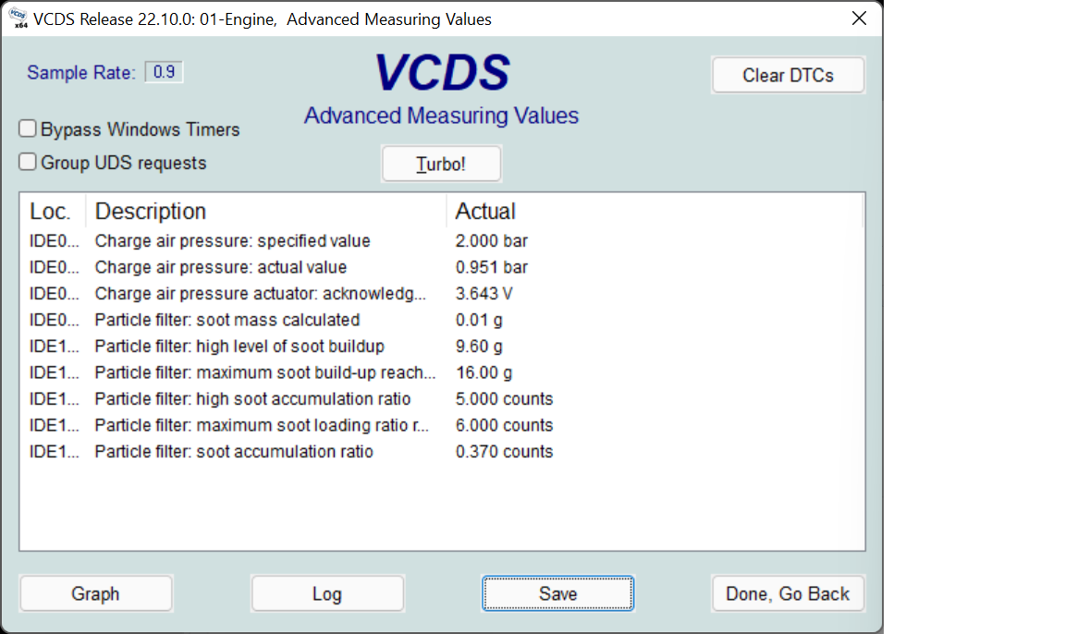This screenshot has width=1065, height=634.
Task: Click the Sample Rate label
Action: tap(80, 73)
